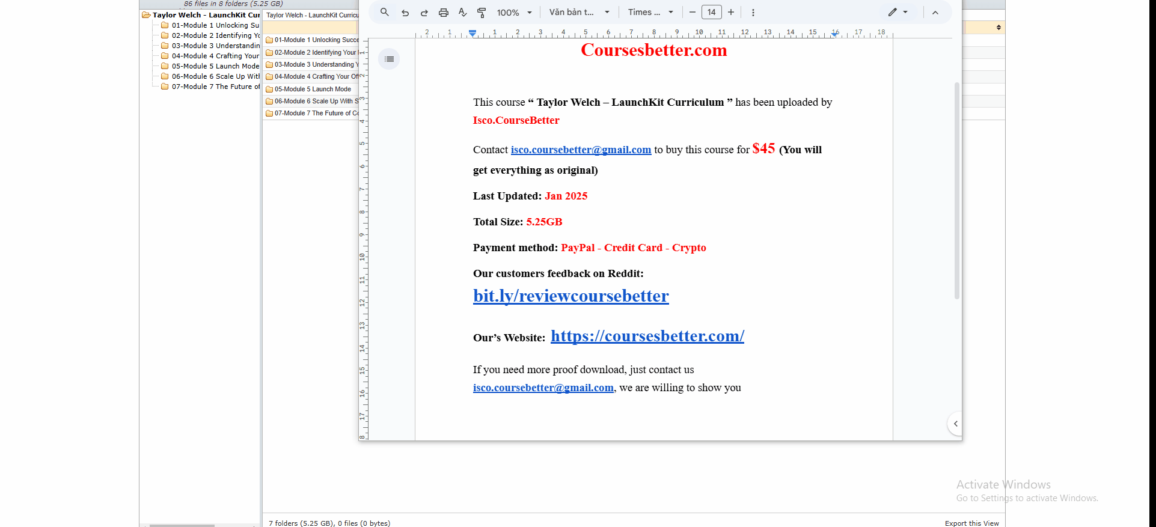
Task: Open the 100% zoom dropdown
Action: [x=515, y=12]
